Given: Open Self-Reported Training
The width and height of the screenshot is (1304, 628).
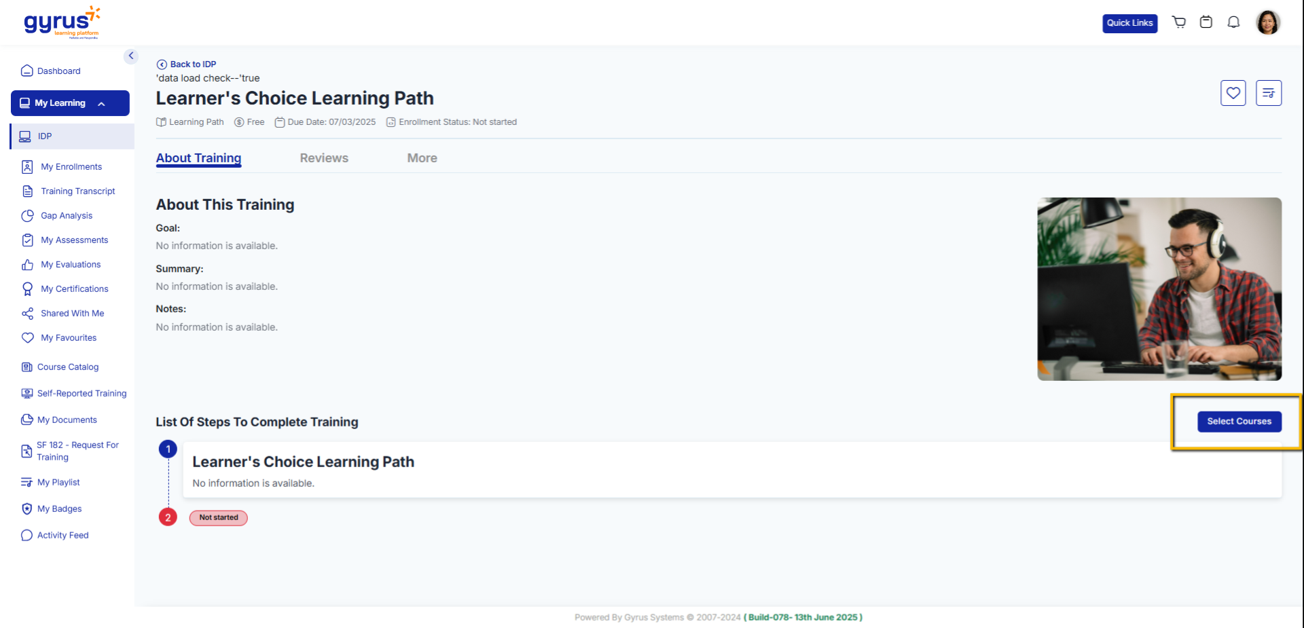Looking at the screenshot, I should pos(74,394).
